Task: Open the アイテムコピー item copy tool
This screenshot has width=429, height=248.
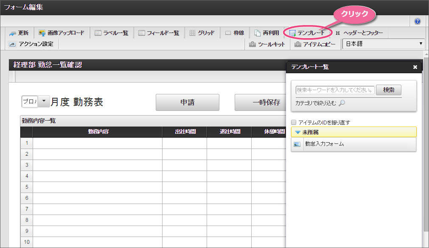Action: click(x=315, y=44)
